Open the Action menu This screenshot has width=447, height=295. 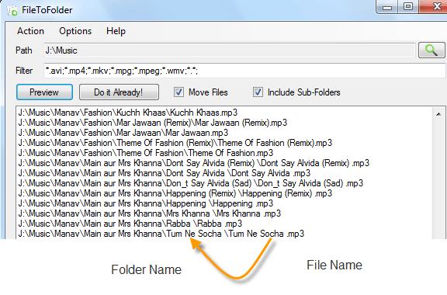pyautogui.click(x=30, y=31)
